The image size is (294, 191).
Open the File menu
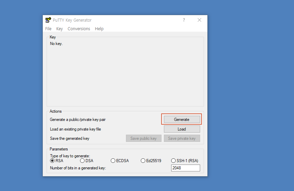point(48,29)
